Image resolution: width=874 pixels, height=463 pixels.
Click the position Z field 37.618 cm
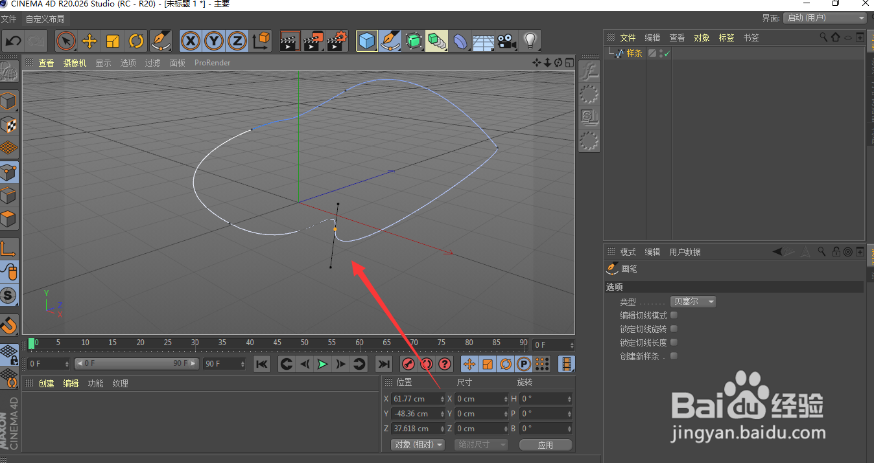coord(418,429)
